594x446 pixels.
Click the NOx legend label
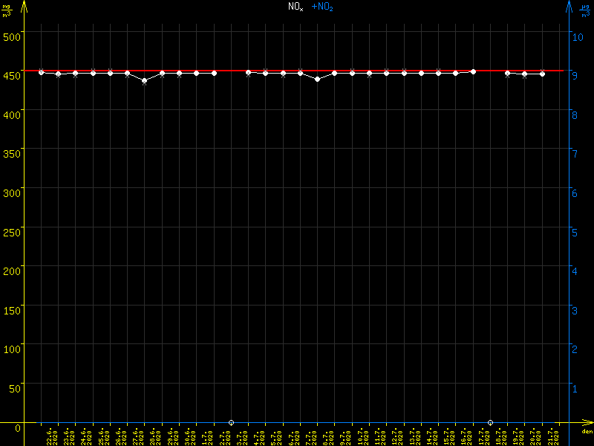pyautogui.click(x=296, y=7)
